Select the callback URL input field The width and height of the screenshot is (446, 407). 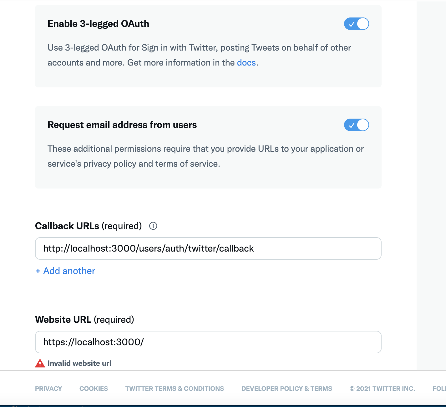208,248
